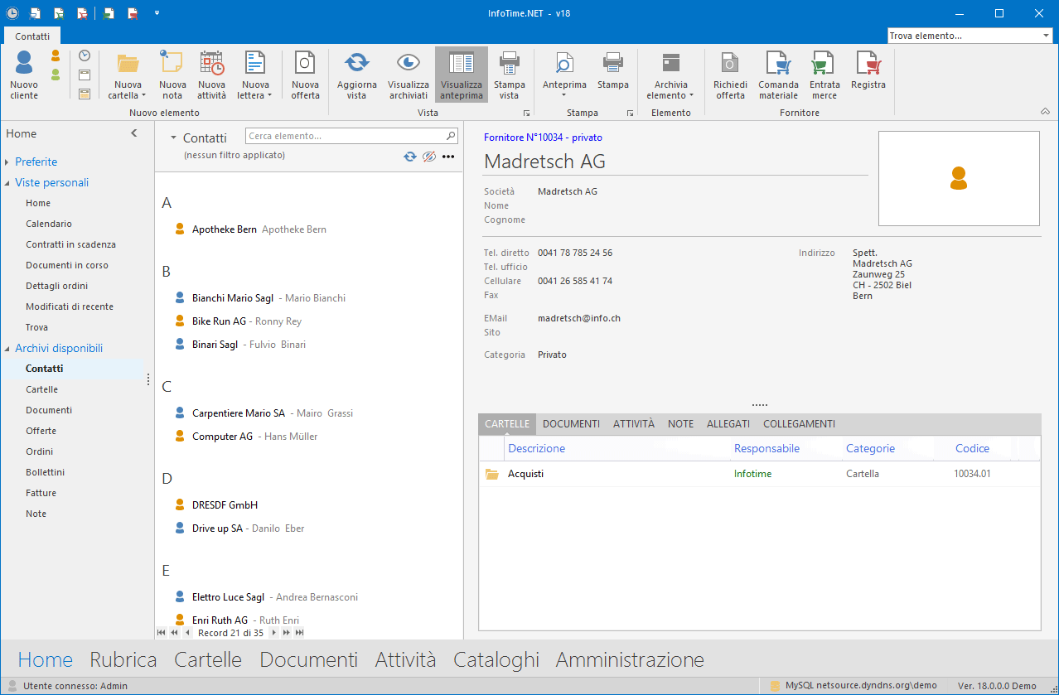Screen dimensions: 1059x695
Task: Click the clock icon in the title bar
Action: [12, 12]
